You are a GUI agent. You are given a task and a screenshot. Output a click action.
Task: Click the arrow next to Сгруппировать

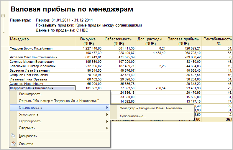[x=107, y=121]
